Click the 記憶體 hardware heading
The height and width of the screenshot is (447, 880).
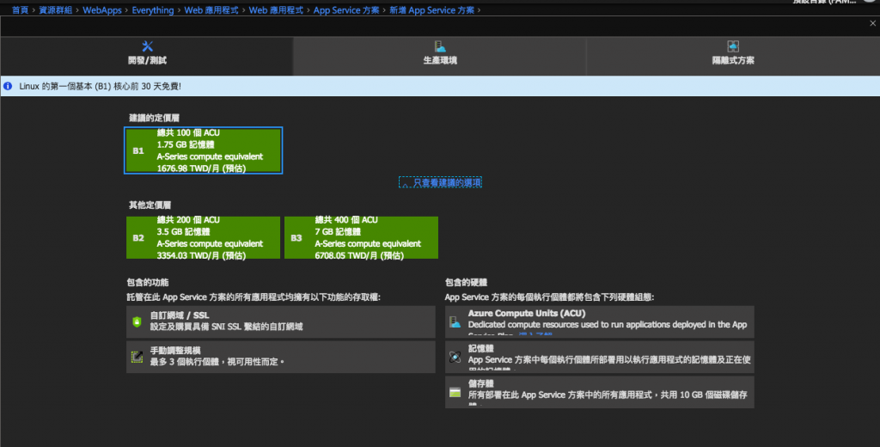coord(481,349)
